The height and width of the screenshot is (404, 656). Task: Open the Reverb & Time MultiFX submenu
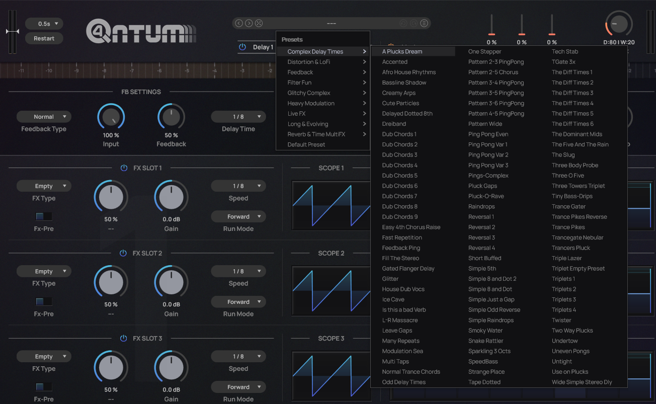point(323,134)
